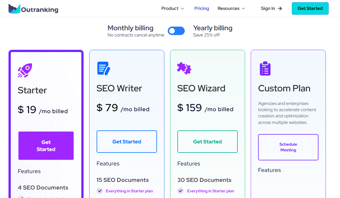
Task: Navigate to the Pricing page
Action: (x=201, y=8)
